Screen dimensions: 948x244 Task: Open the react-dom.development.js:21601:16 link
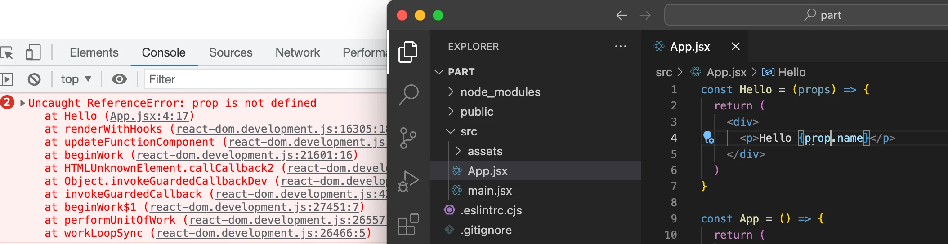[x=245, y=155]
